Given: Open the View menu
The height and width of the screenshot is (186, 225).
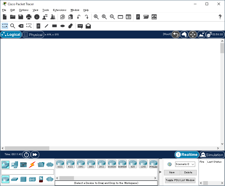Looking at the screenshot, I should pyautogui.click(x=36, y=10).
